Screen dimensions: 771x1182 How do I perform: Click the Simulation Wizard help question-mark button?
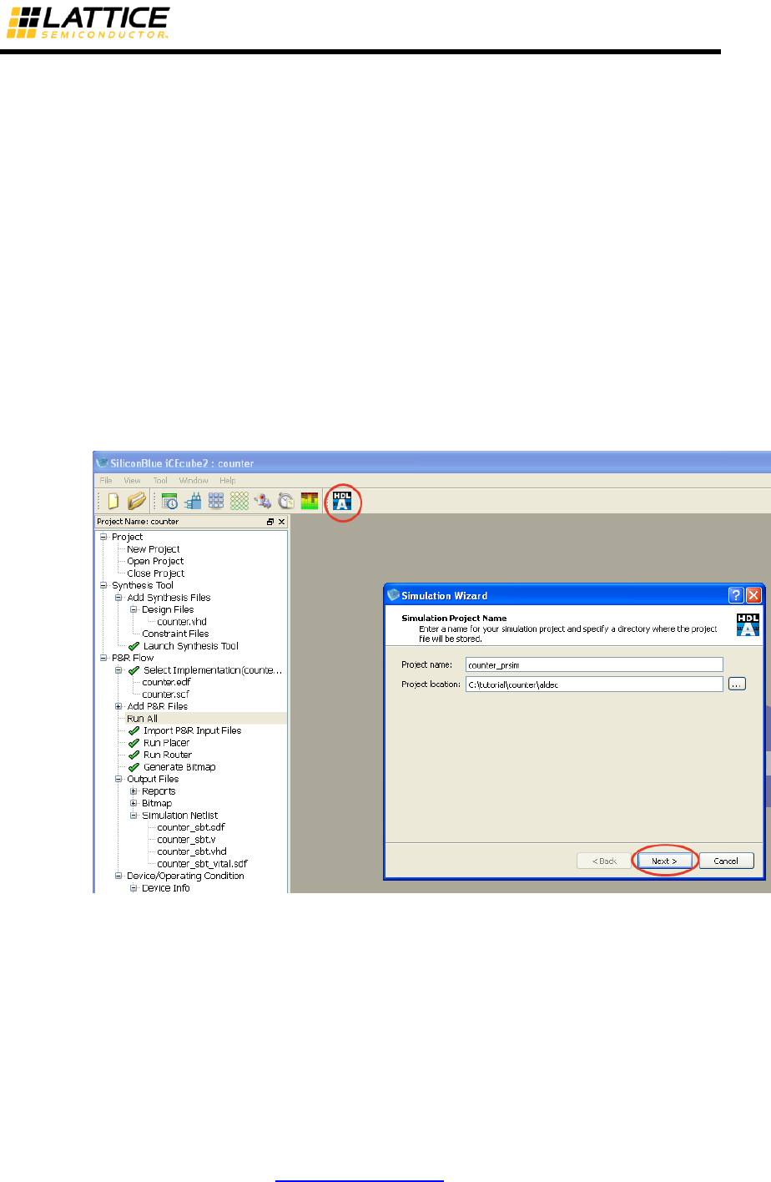coord(736,595)
